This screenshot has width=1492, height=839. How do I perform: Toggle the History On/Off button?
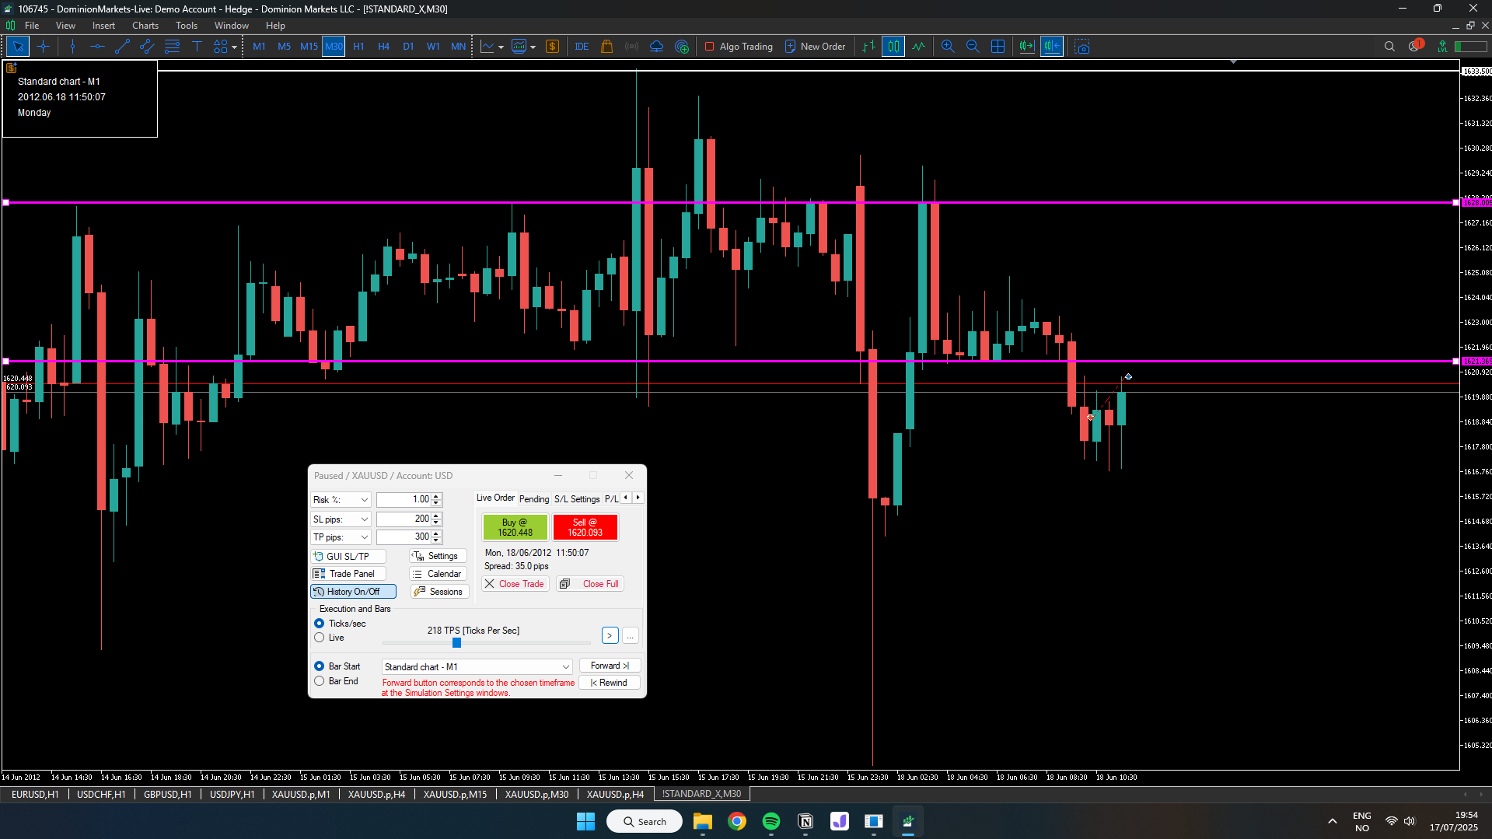[353, 592]
